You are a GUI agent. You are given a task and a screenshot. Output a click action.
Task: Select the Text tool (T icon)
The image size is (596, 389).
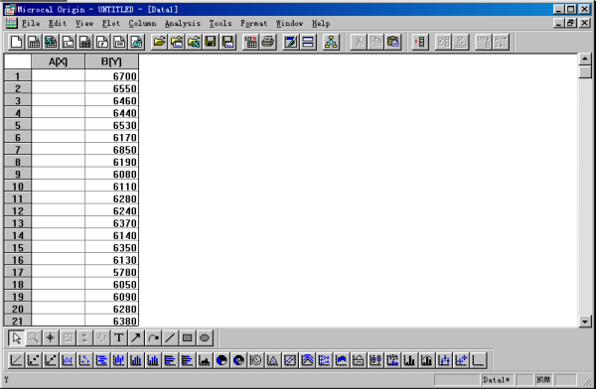119,337
